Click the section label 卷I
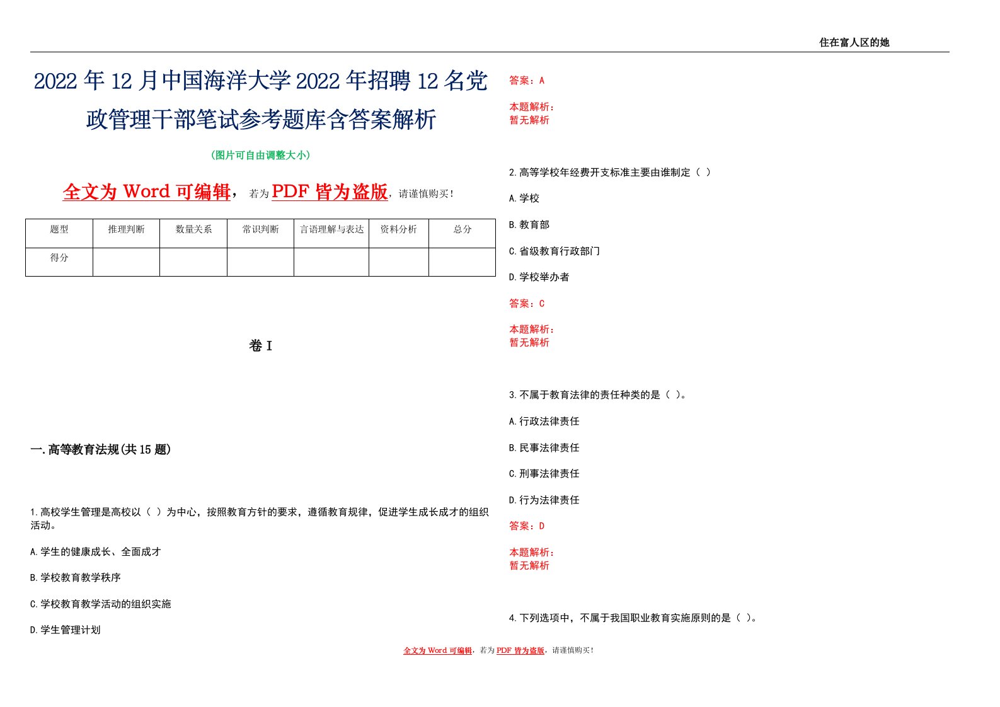Image resolution: width=1000 pixels, height=707 pixels. (260, 345)
